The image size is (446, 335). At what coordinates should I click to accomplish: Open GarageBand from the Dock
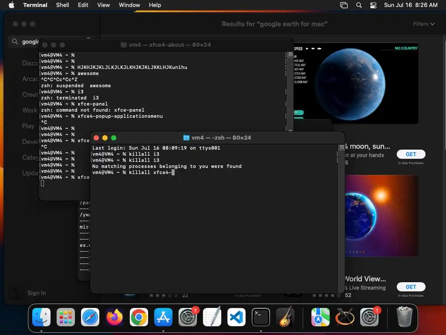coord(285,317)
